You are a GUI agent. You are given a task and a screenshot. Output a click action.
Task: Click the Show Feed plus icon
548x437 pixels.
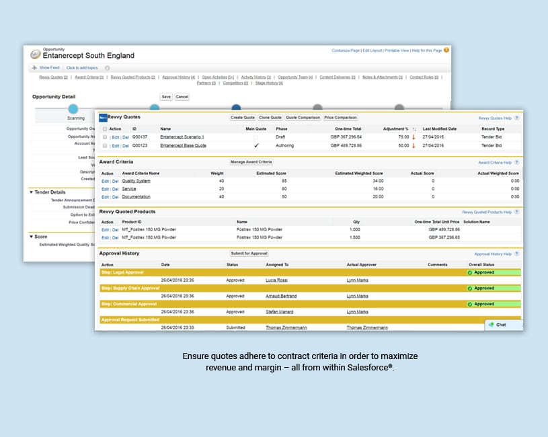(34, 67)
